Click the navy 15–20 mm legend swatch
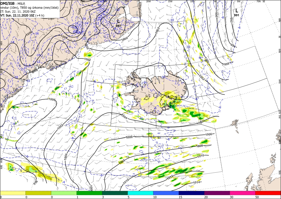The height and width of the screenshot is (199, 281). (192, 193)
